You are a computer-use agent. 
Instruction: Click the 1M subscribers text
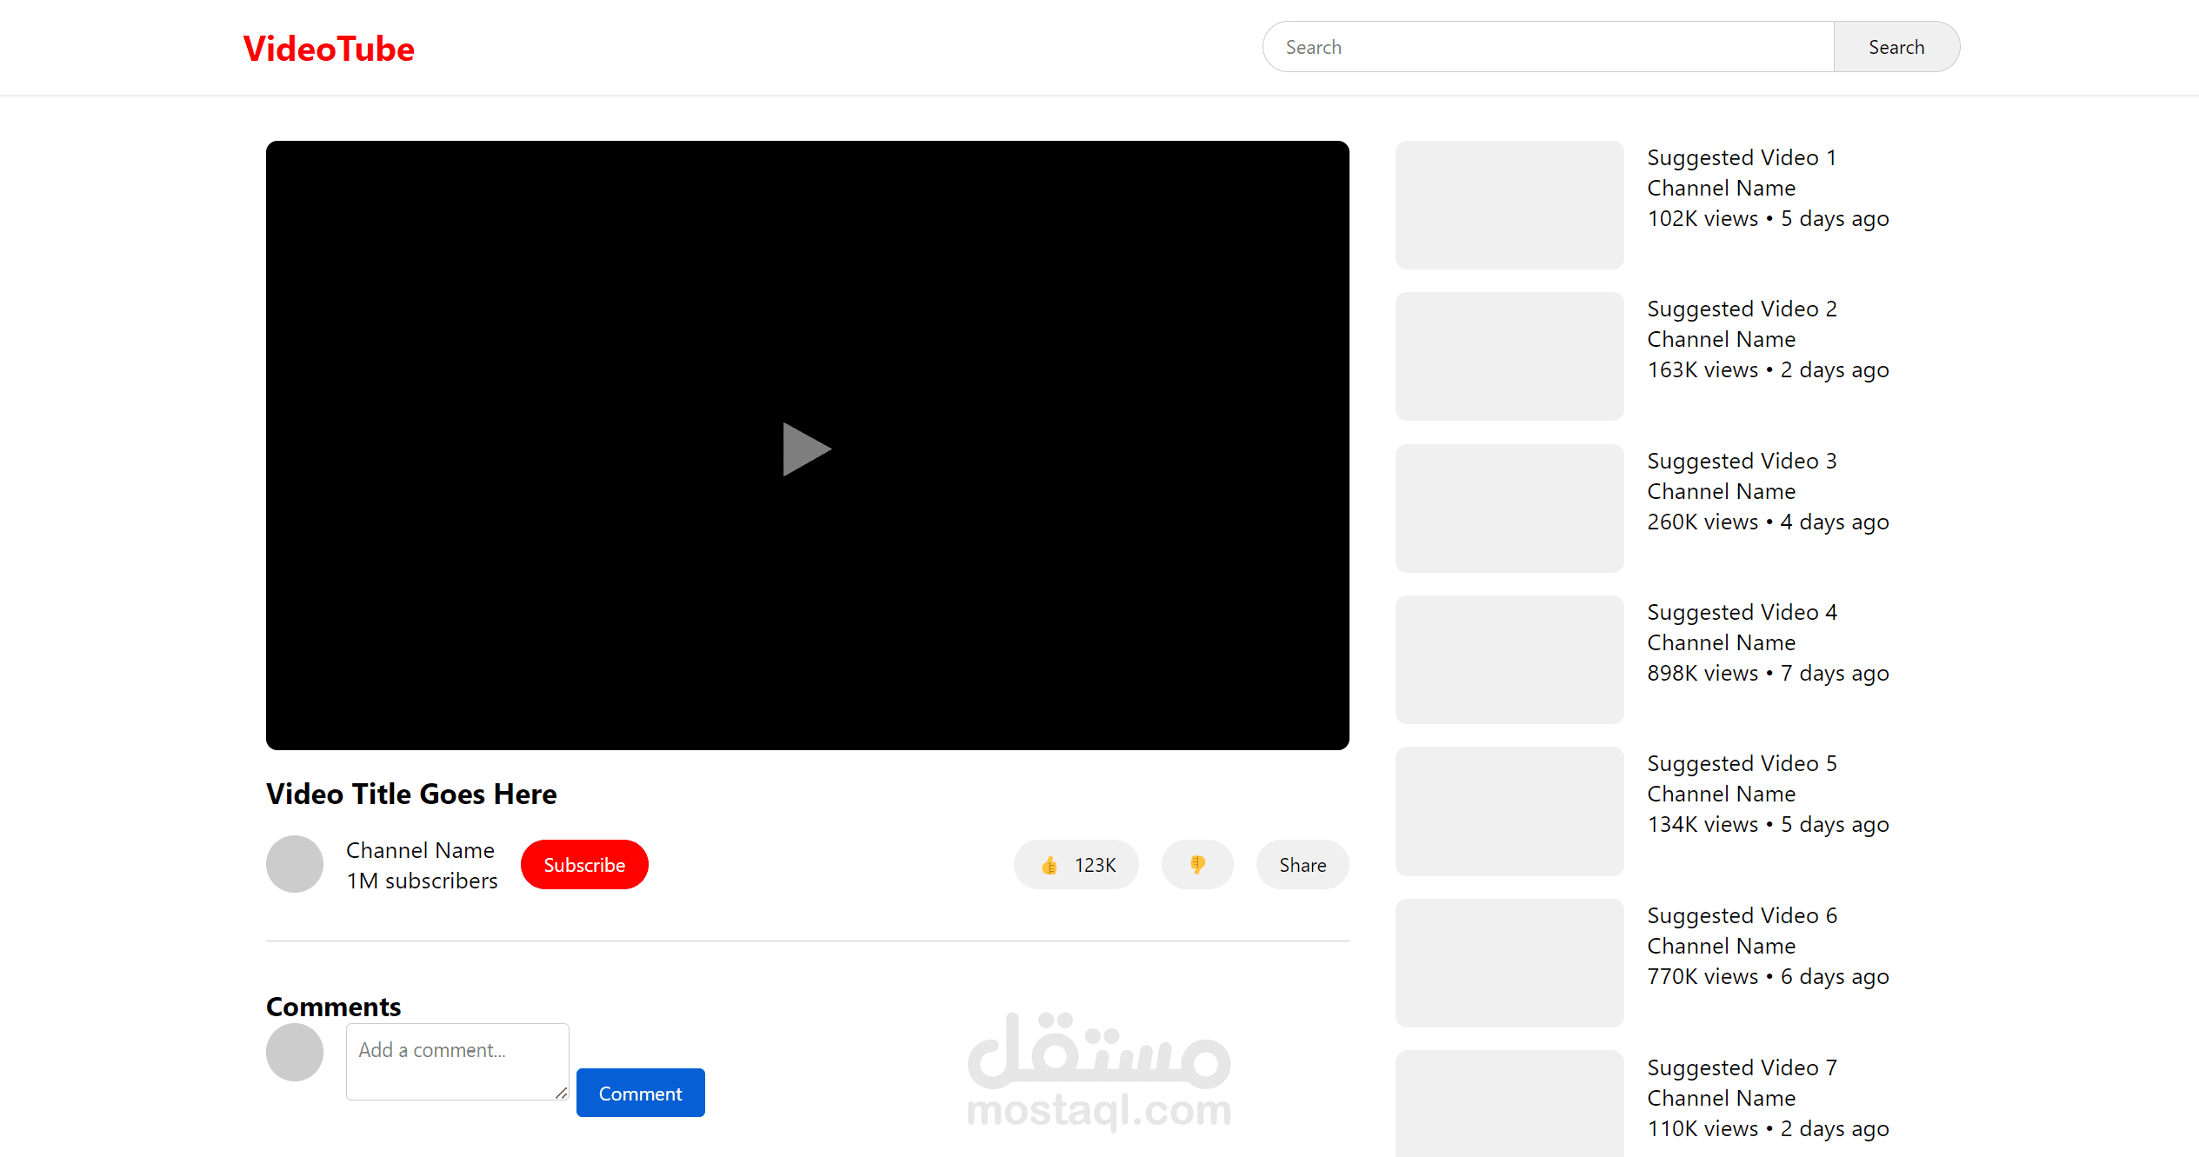422,881
